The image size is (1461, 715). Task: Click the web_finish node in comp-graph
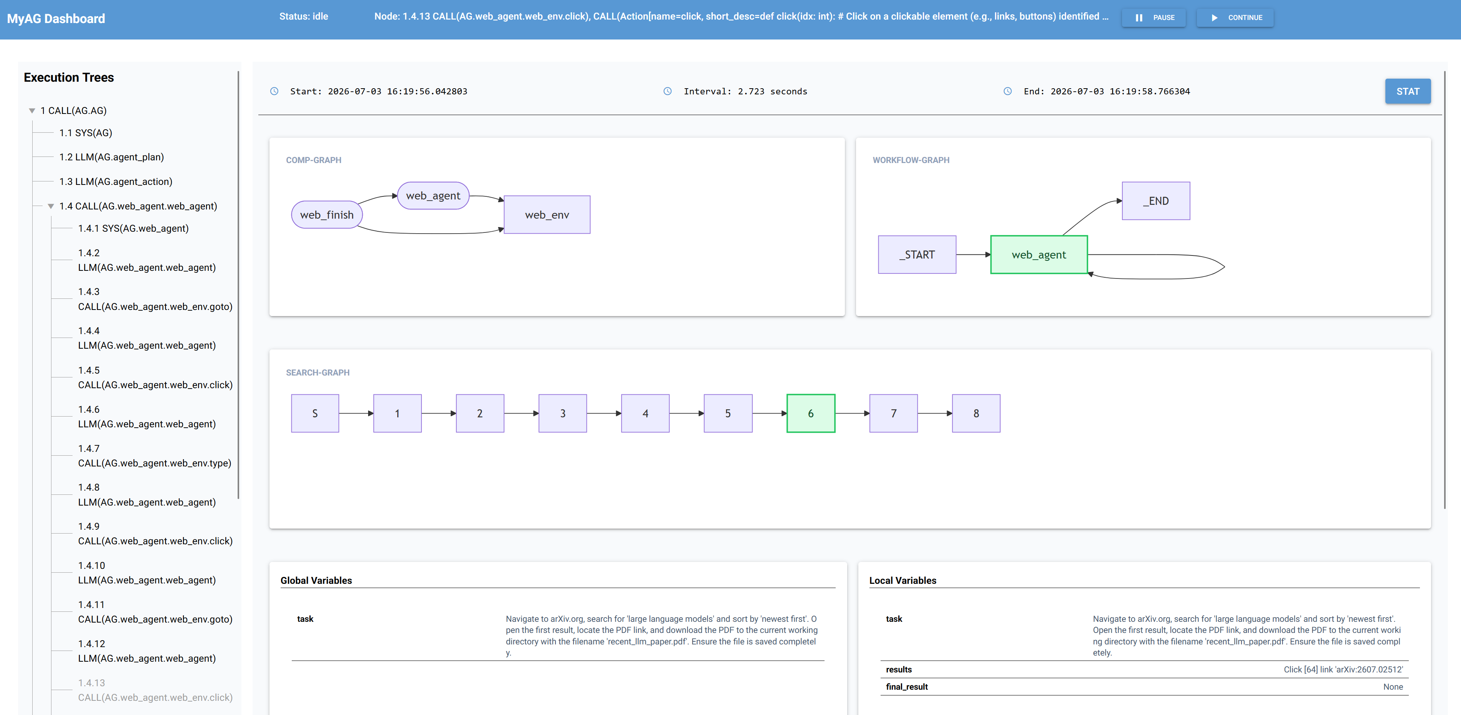click(x=327, y=215)
